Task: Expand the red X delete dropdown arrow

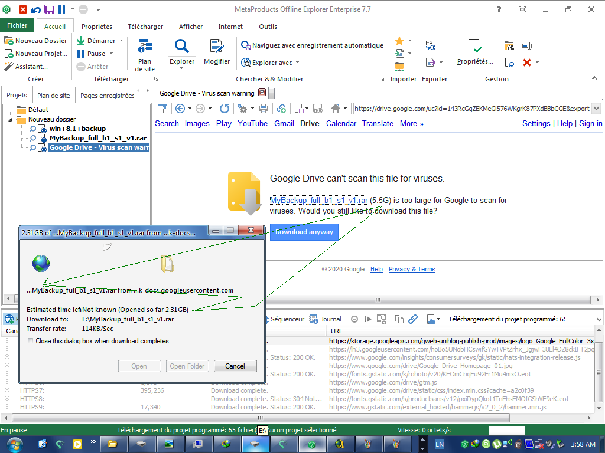Action: (537, 63)
